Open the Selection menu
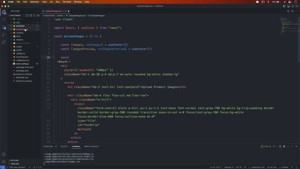 click(34, 2)
